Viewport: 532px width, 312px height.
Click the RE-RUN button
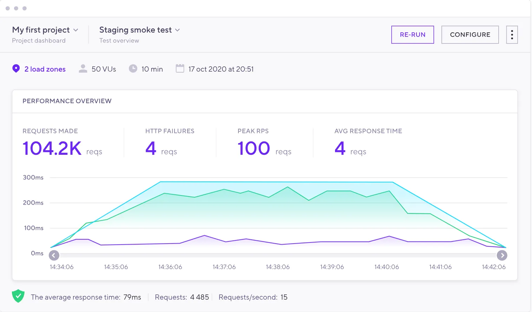point(412,35)
